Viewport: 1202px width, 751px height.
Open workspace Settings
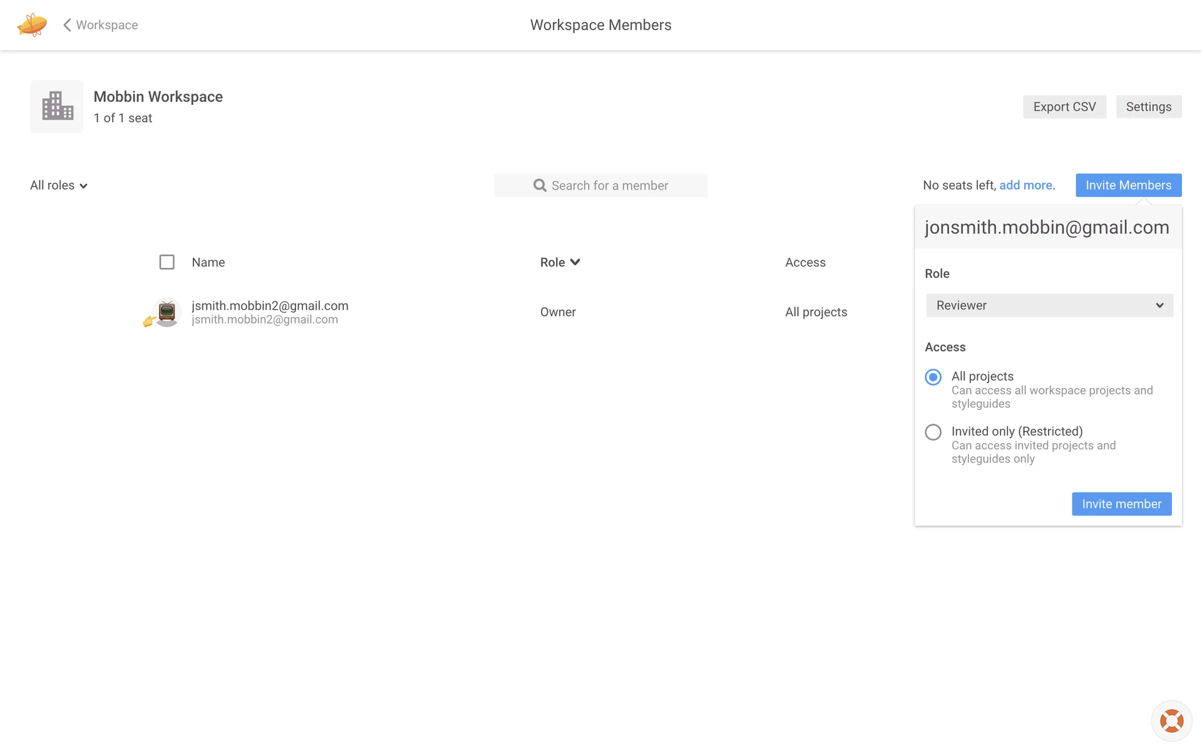1148,107
